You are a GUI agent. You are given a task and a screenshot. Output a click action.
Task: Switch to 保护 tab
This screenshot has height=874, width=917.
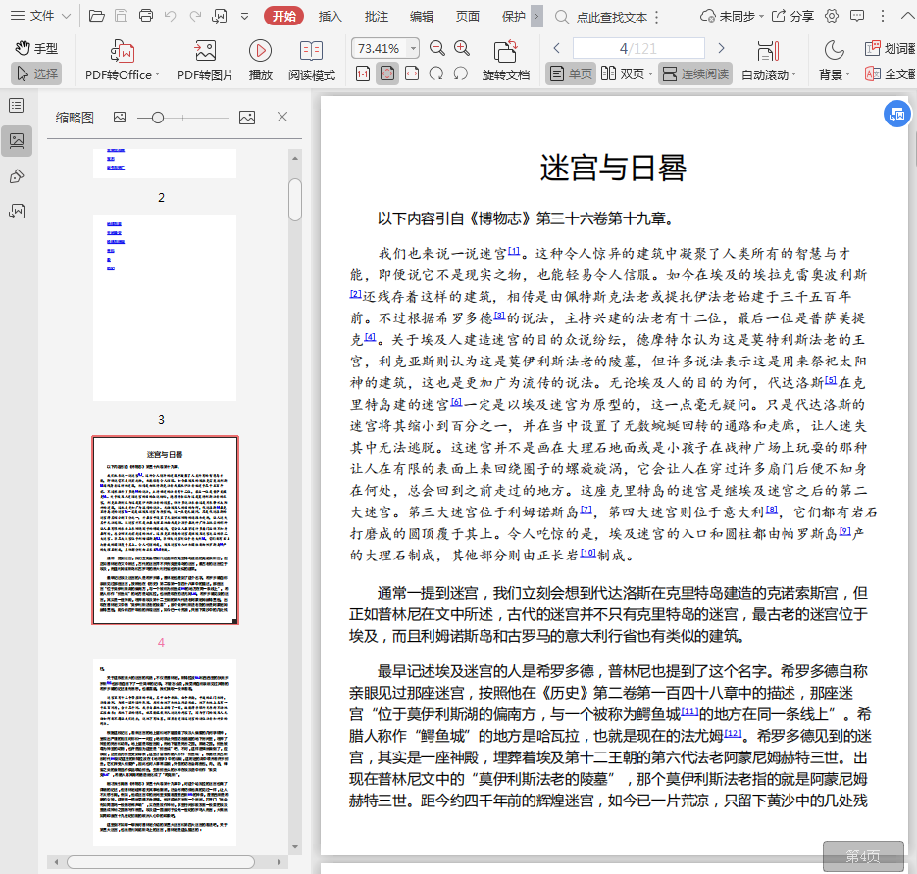(514, 17)
